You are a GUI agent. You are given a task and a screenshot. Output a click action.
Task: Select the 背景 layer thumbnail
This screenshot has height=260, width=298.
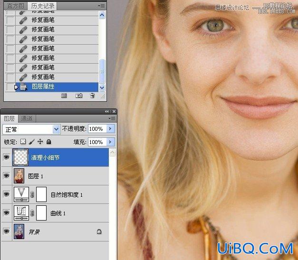pos(19,231)
